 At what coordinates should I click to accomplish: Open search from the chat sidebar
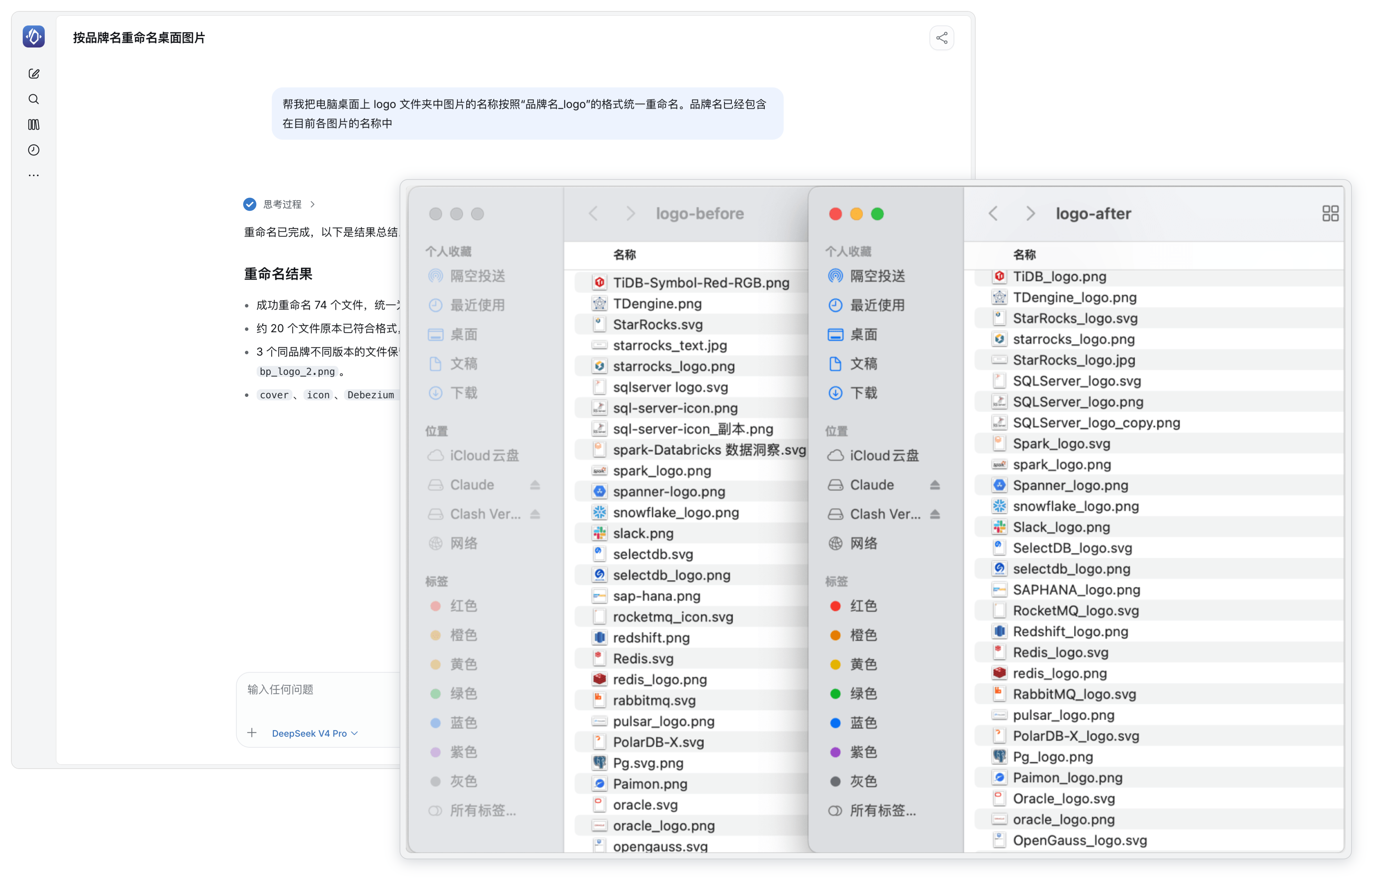tap(34, 99)
